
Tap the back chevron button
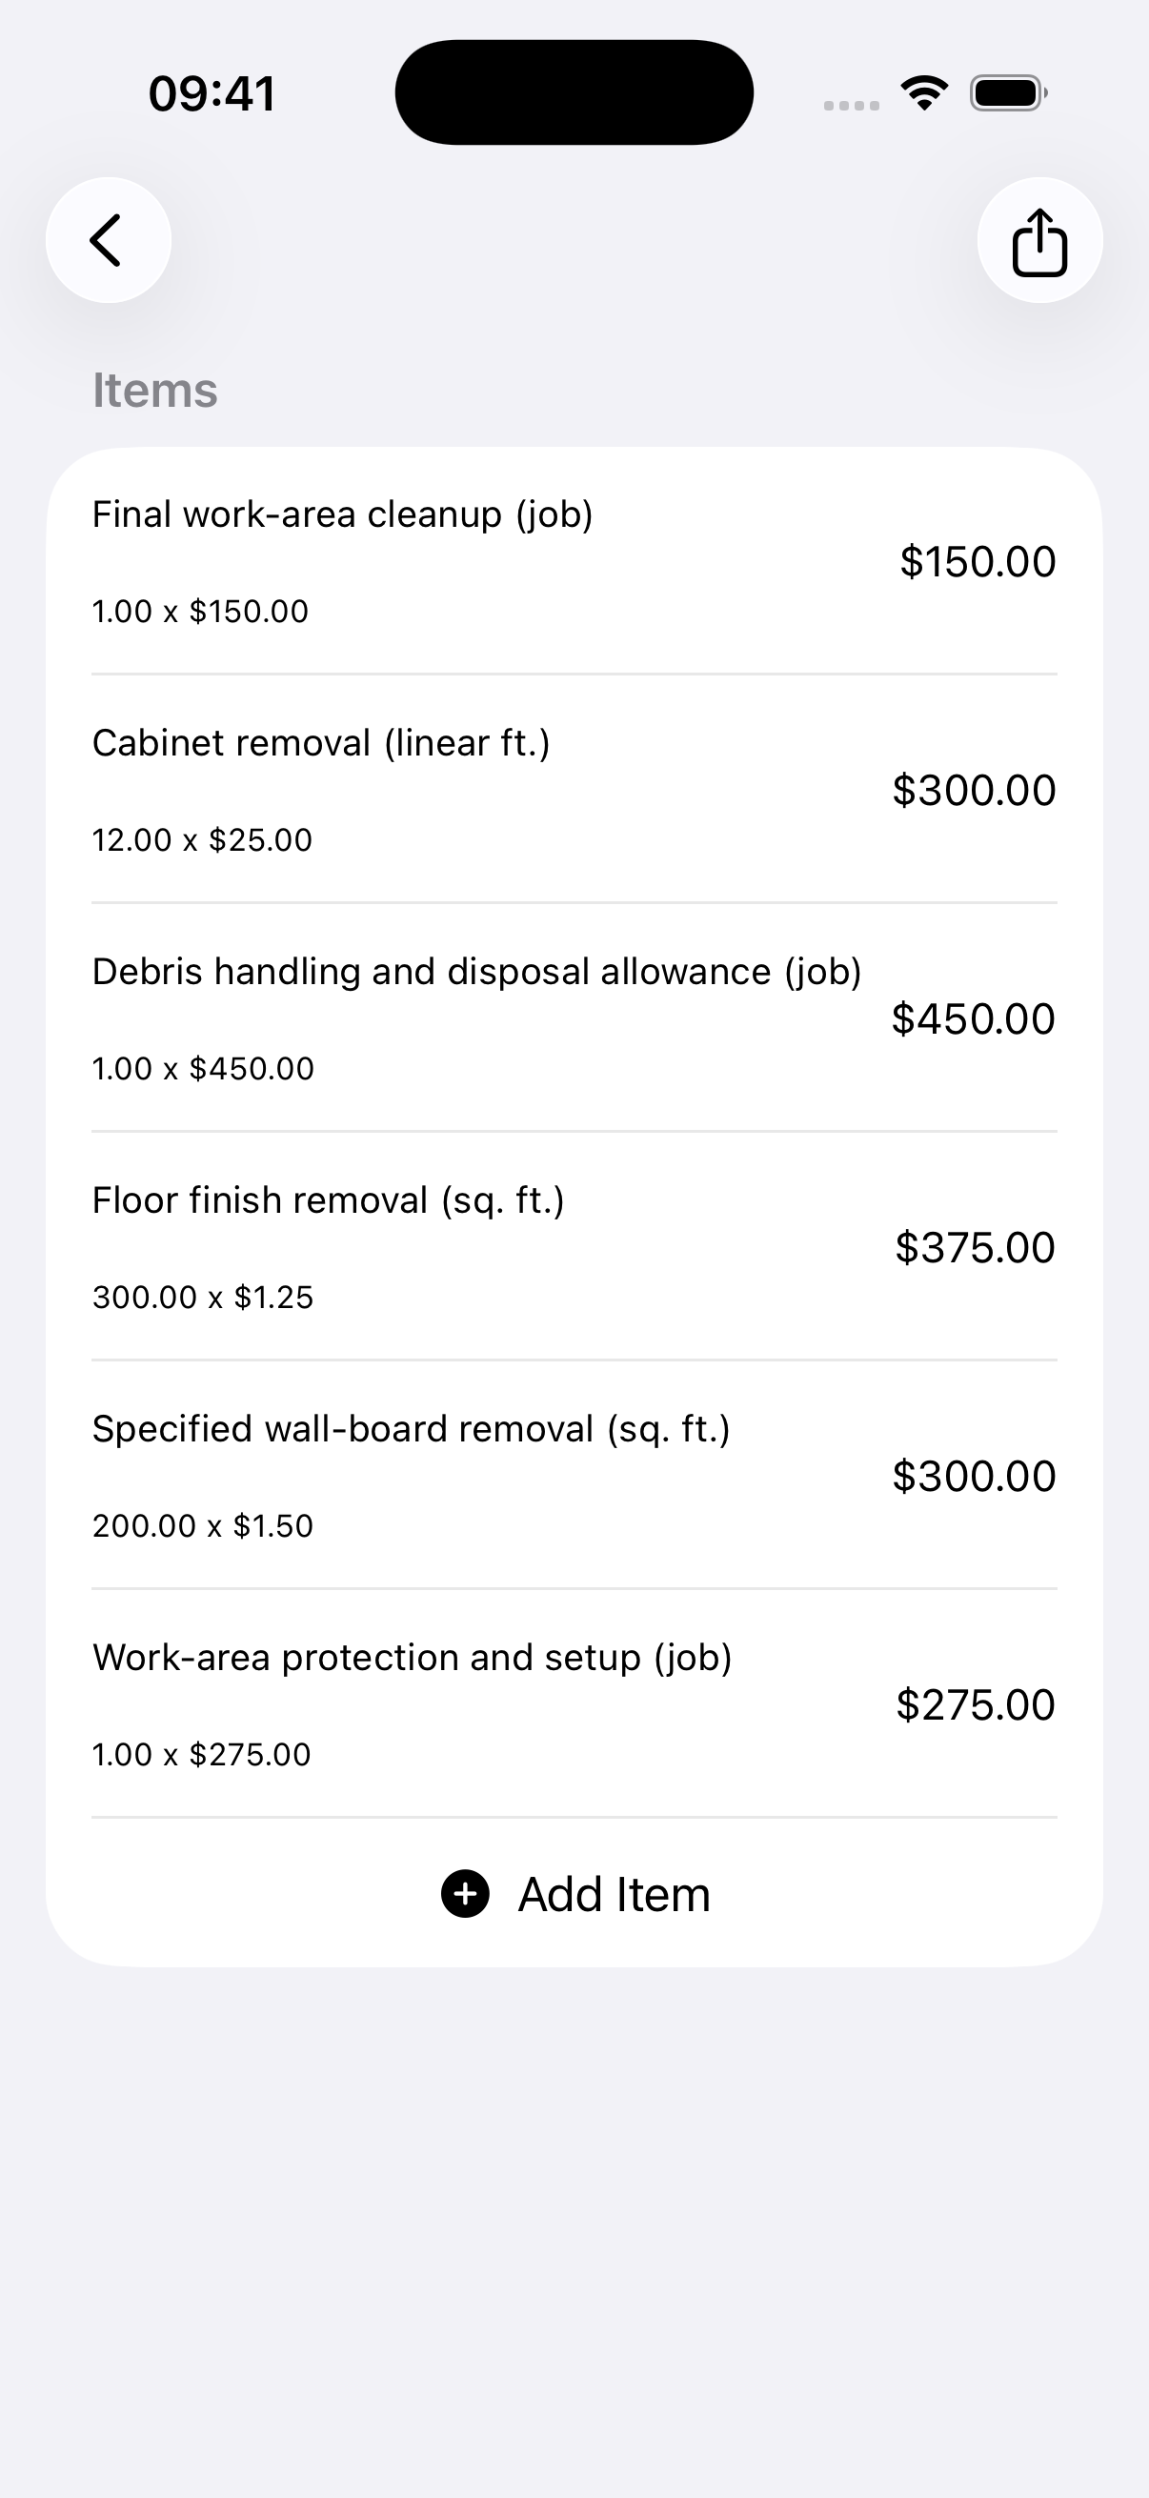point(109,240)
